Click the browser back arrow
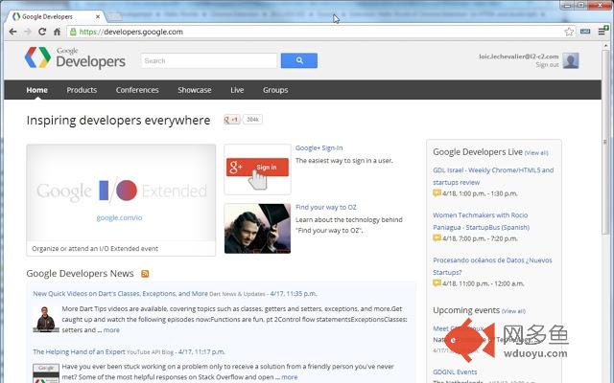Image resolution: width=614 pixels, height=383 pixels. coord(12,32)
